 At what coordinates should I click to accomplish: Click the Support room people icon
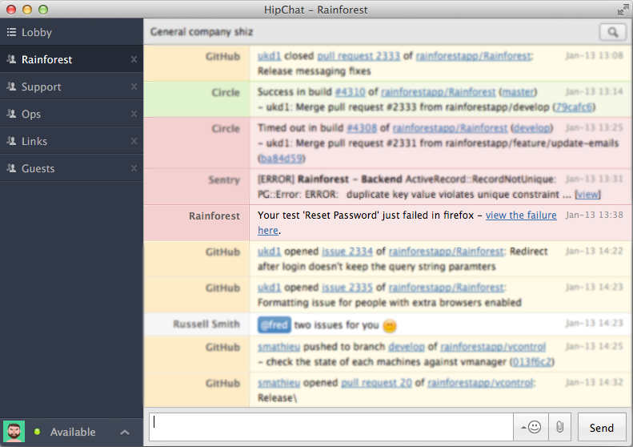pyautogui.click(x=11, y=87)
